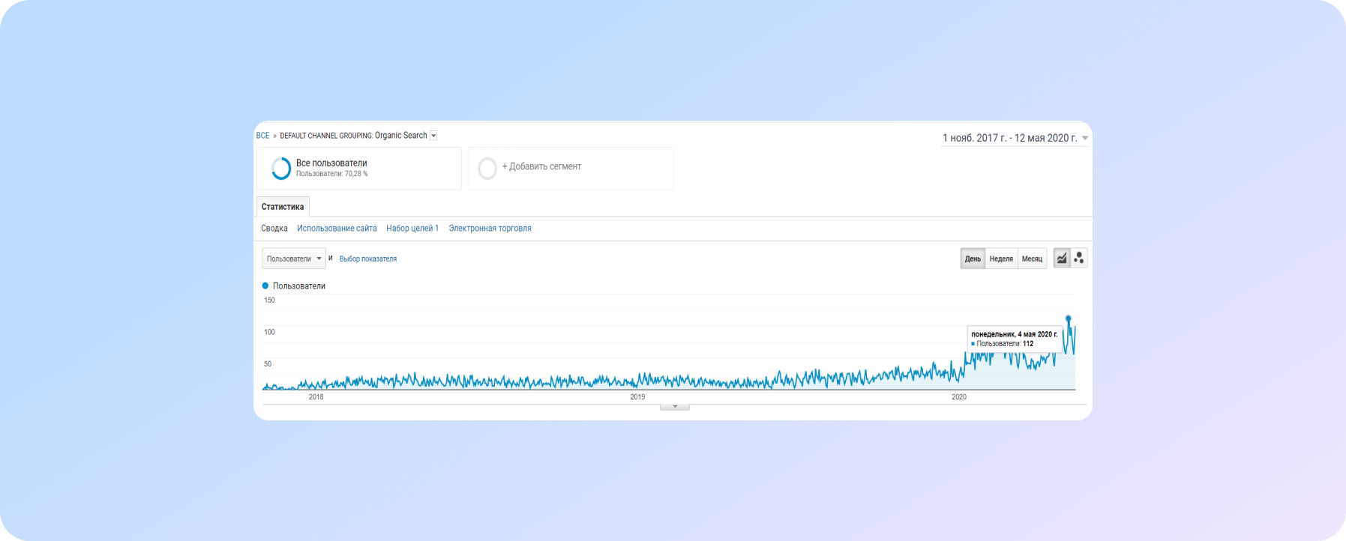Switch to motion chart view
Viewport: 1346px width, 541px height.
point(1079,259)
